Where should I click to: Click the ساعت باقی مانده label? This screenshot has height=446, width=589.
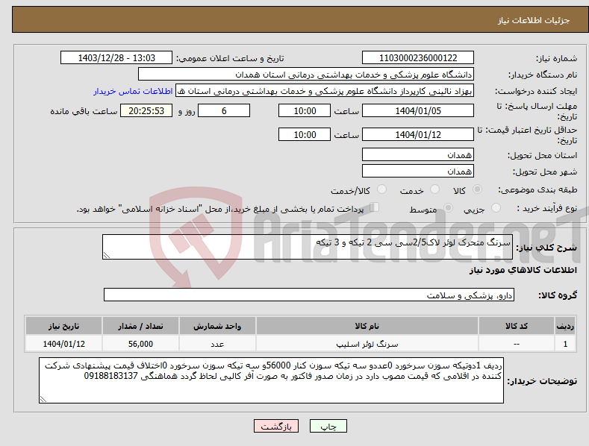pyautogui.click(x=84, y=112)
